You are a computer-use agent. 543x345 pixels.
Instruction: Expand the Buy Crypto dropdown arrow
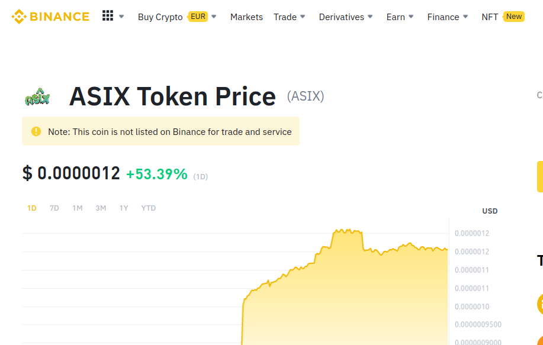tap(214, 17)
